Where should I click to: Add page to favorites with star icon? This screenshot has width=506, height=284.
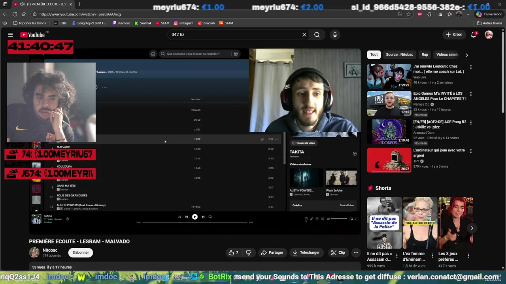point(408,14)
